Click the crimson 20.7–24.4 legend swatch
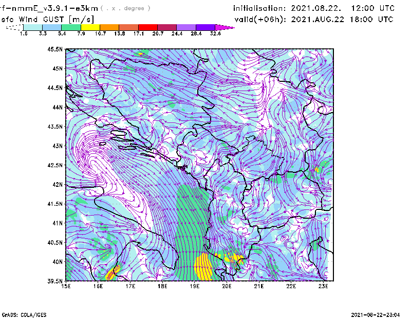 [x=167, y=27]
